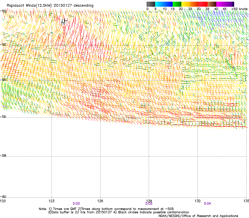Click the legend label '40'
Viewport: 249px width, 218px height.
pos(216,9)
